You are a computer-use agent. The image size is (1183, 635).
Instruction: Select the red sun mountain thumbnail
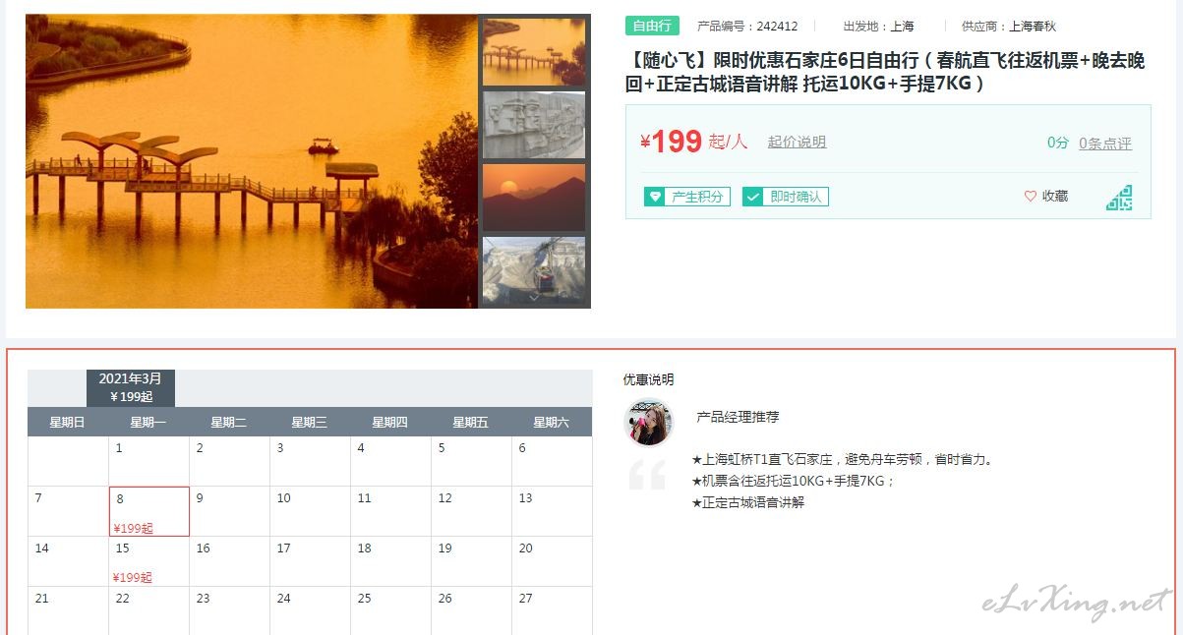click(x=534, y=198)
